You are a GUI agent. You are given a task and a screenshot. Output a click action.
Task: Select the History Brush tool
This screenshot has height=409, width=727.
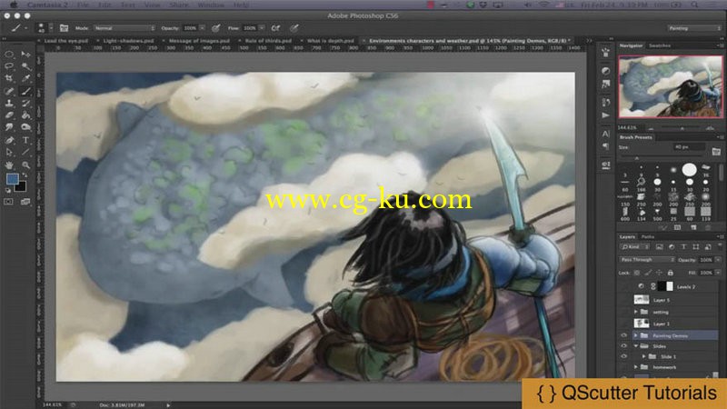coord(26,103)
